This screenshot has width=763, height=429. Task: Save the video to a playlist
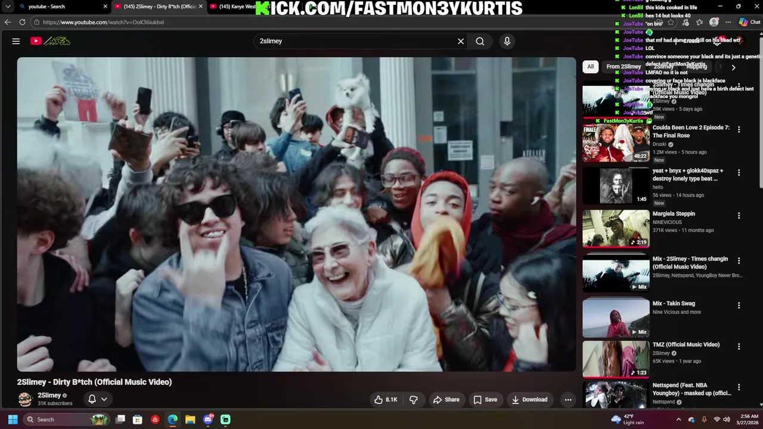(485, 400)
